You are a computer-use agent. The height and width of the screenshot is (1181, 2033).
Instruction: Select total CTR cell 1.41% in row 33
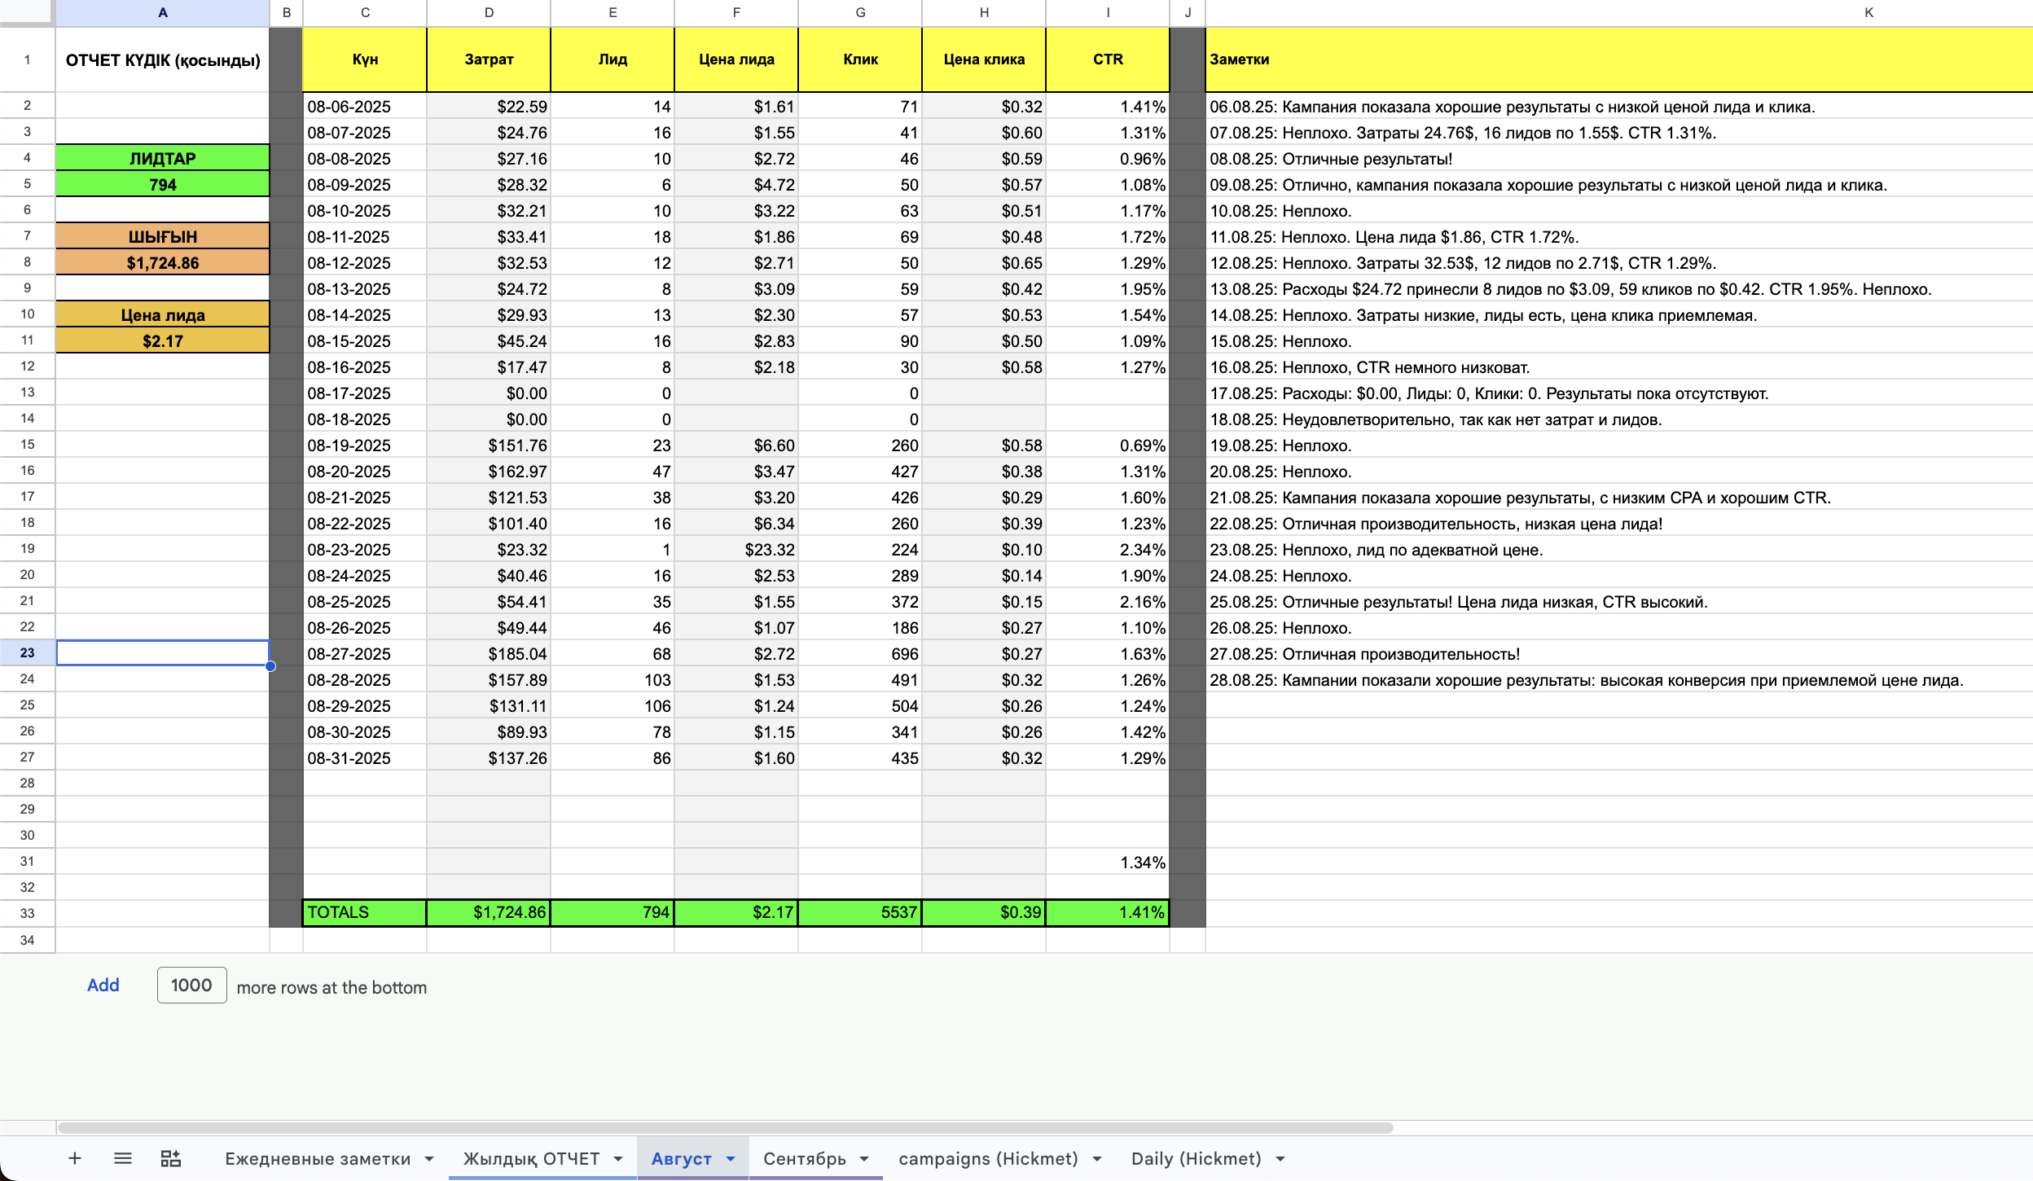[1108, 912]
